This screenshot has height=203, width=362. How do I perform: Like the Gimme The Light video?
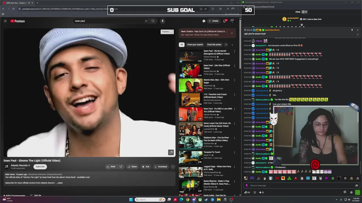click(111, 167)
